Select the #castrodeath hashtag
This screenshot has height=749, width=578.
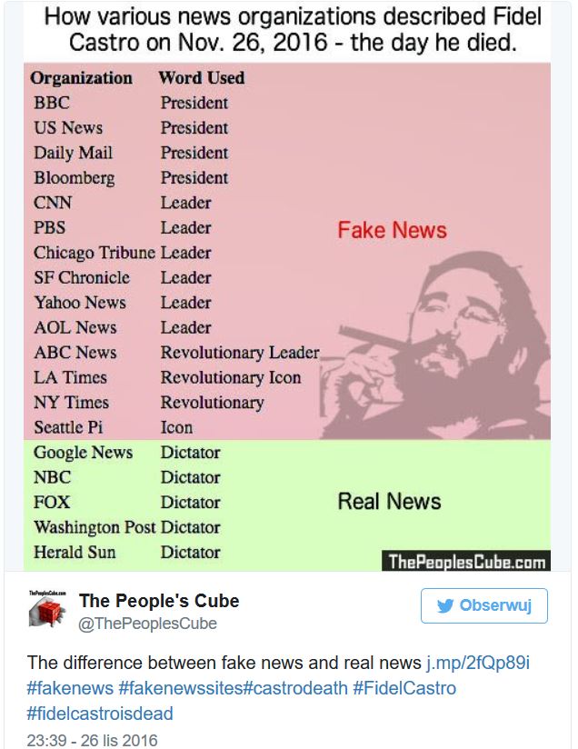[x=295, y=688]
